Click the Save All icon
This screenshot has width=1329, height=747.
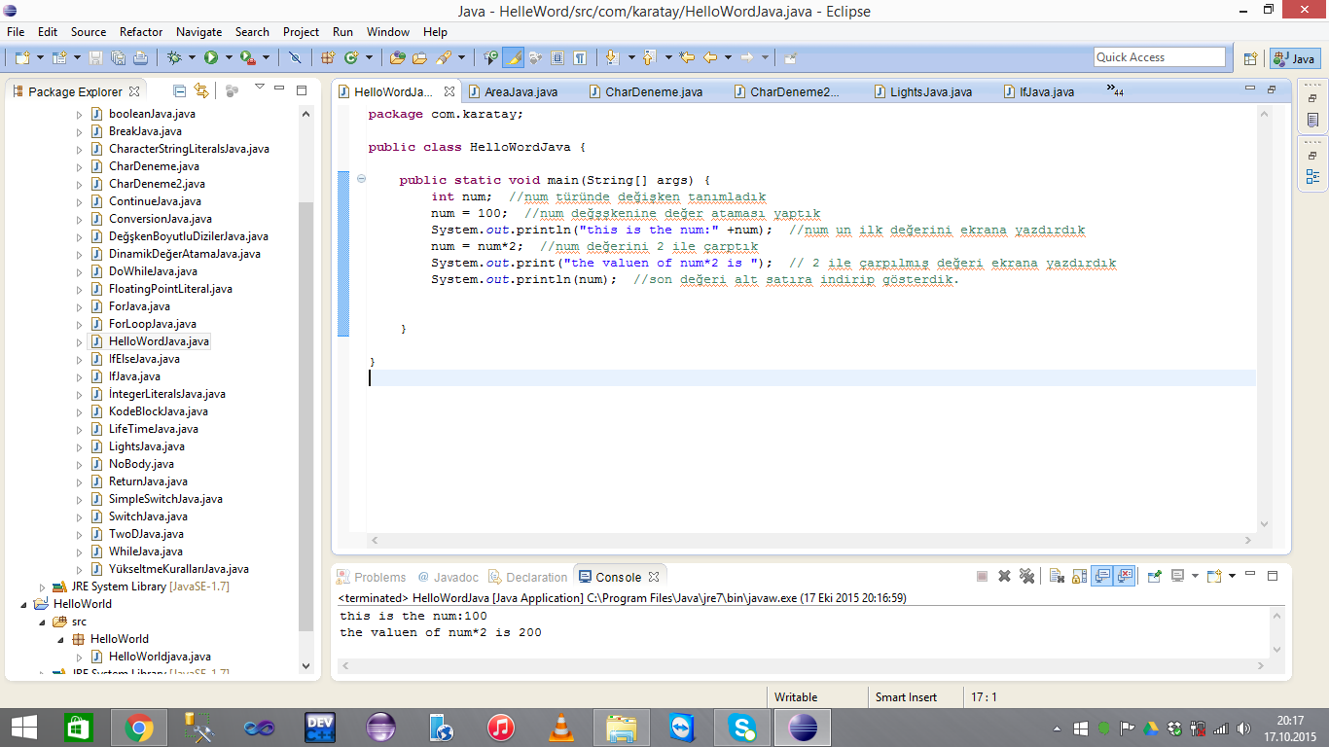point(119,56)
